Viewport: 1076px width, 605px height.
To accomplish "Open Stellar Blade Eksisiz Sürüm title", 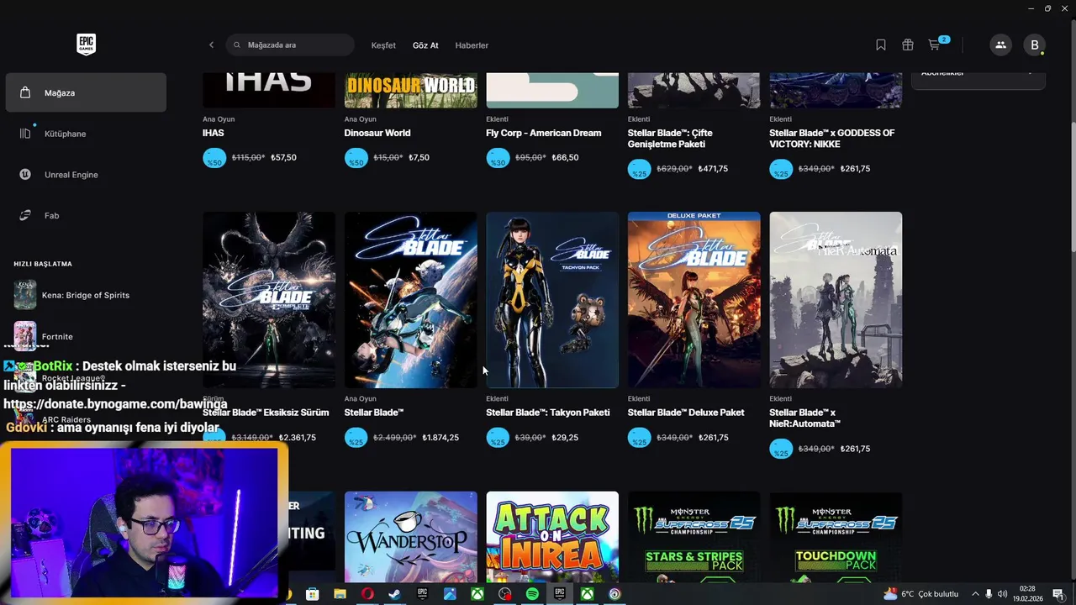I will (x=266, y=413).
